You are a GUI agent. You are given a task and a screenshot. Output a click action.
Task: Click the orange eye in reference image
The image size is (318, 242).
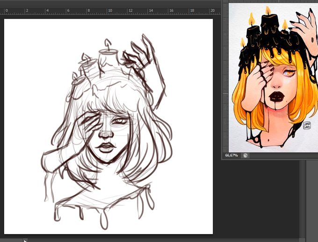tap(290, 73)
